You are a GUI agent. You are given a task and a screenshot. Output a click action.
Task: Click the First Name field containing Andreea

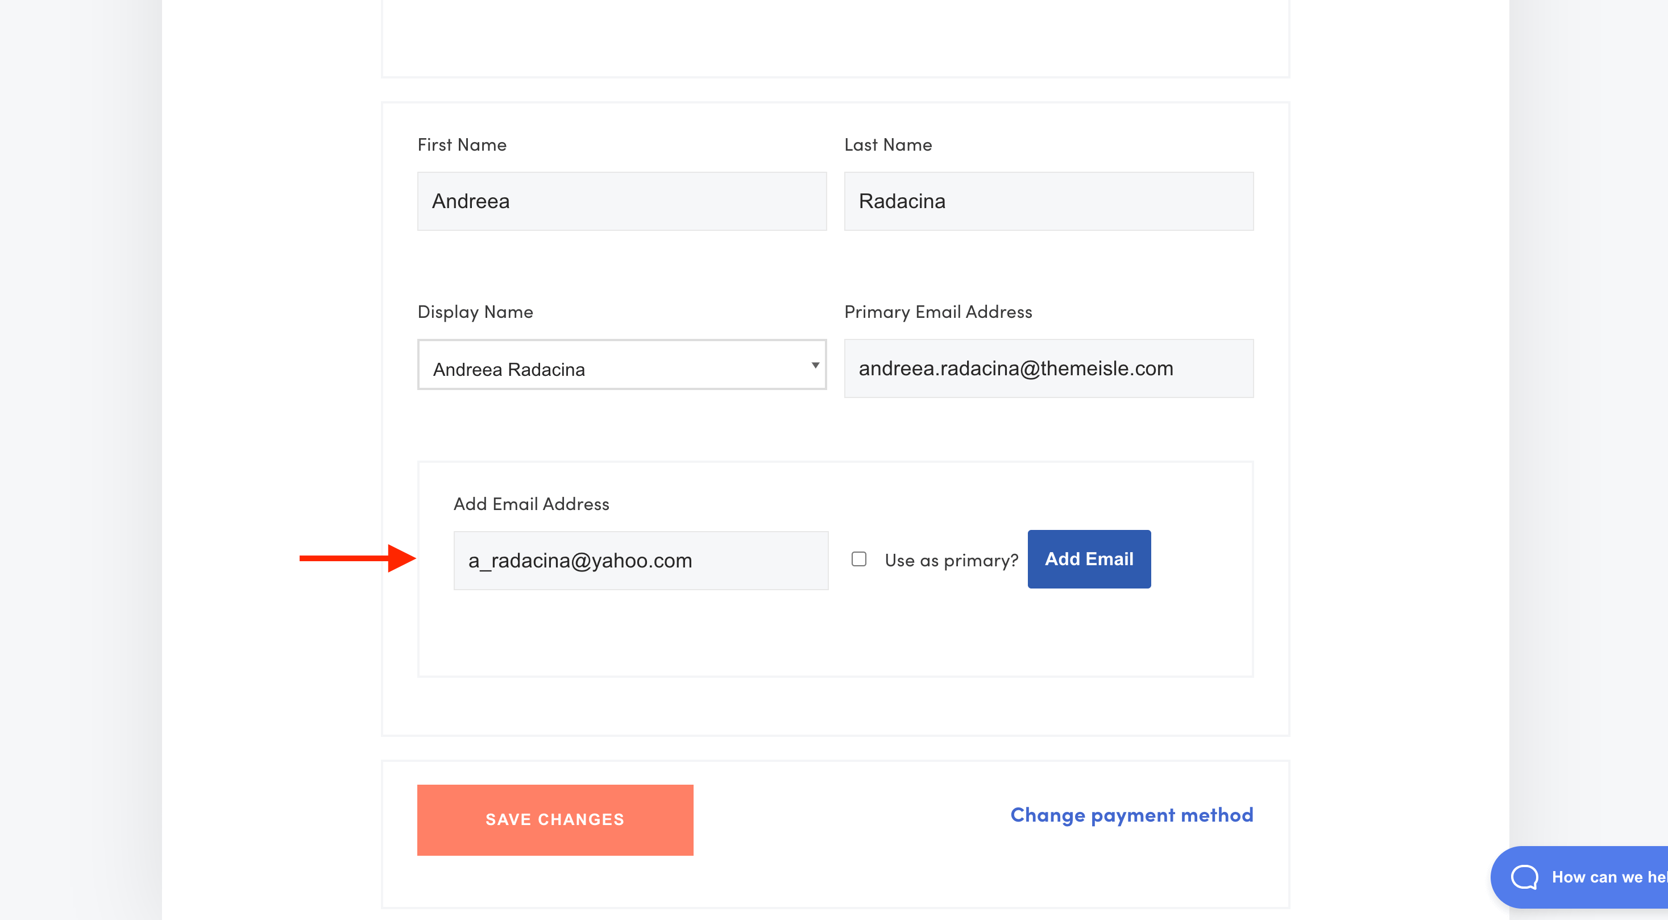click(x=621, y=201)
